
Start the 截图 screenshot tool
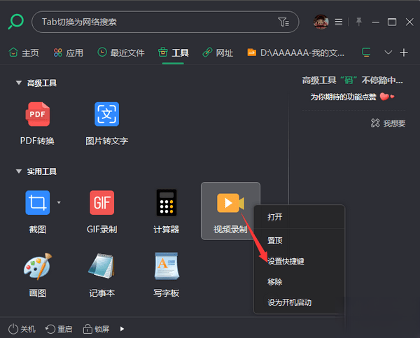pyautogui.click(x=38, y=211)
